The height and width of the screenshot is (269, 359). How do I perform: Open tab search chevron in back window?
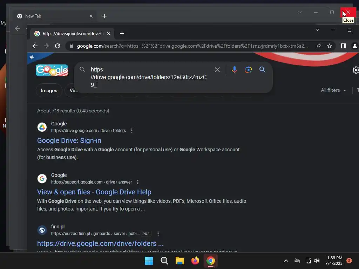click(300, 12)
